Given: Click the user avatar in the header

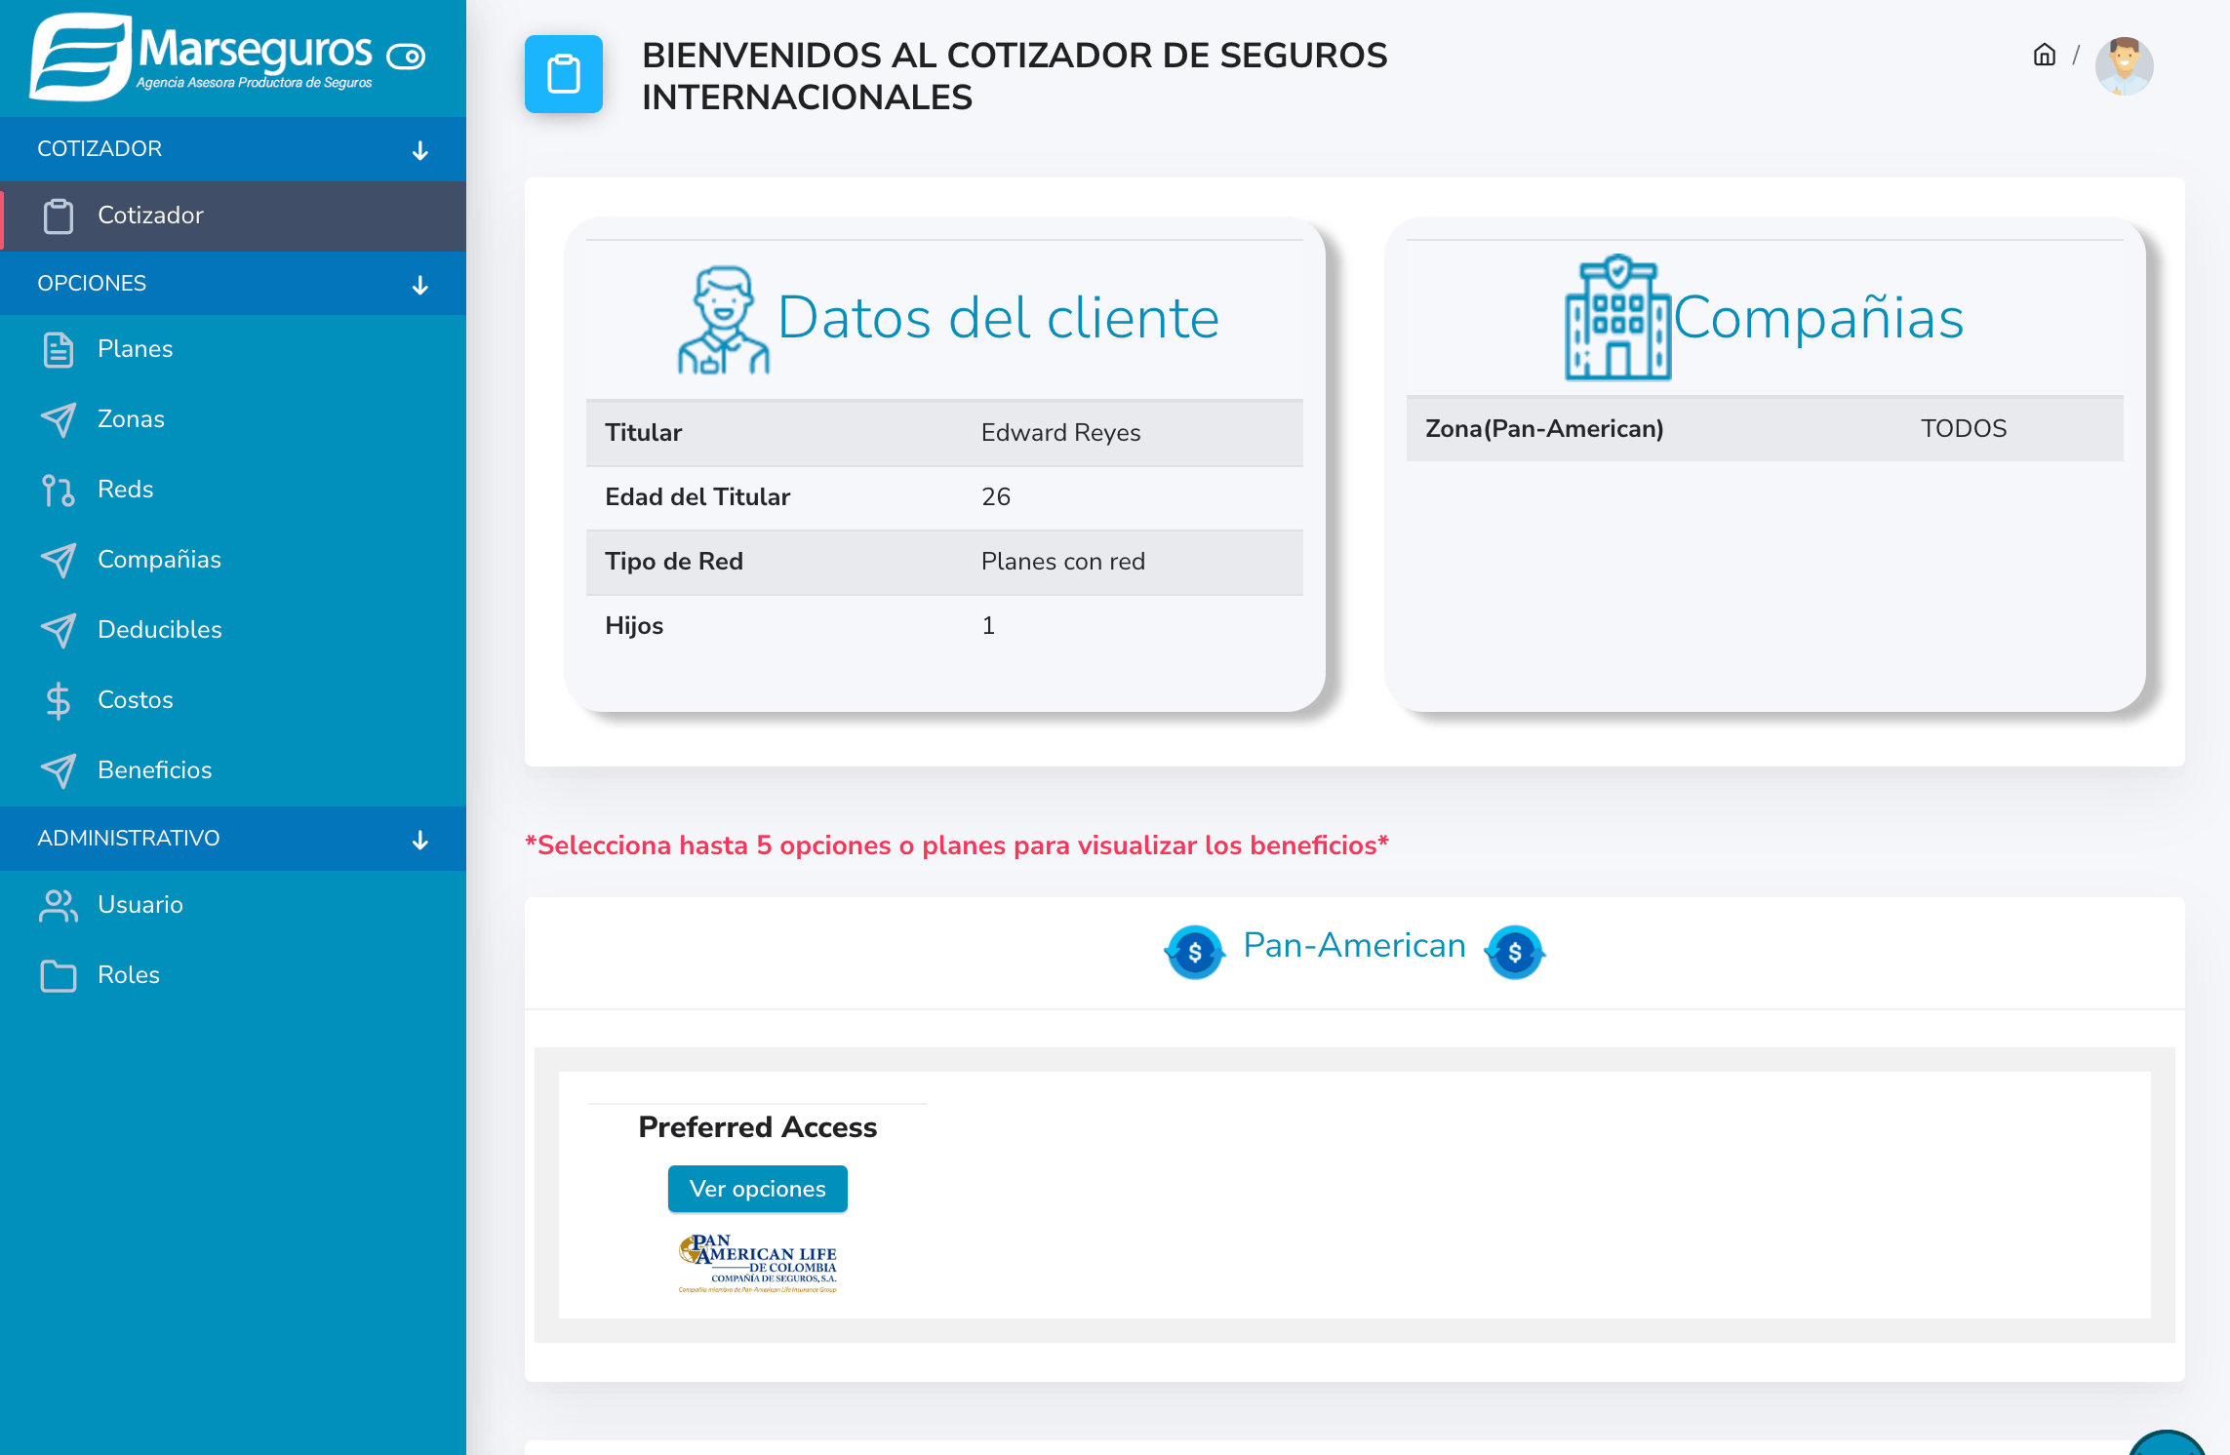Looking at the screenshot, I should pyautogui.click(x=2124, y=65).
